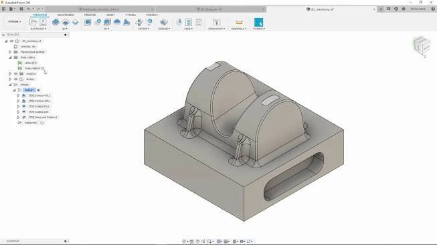
Task: Collapse the Data výběrů folder
Action: [10, 57]
